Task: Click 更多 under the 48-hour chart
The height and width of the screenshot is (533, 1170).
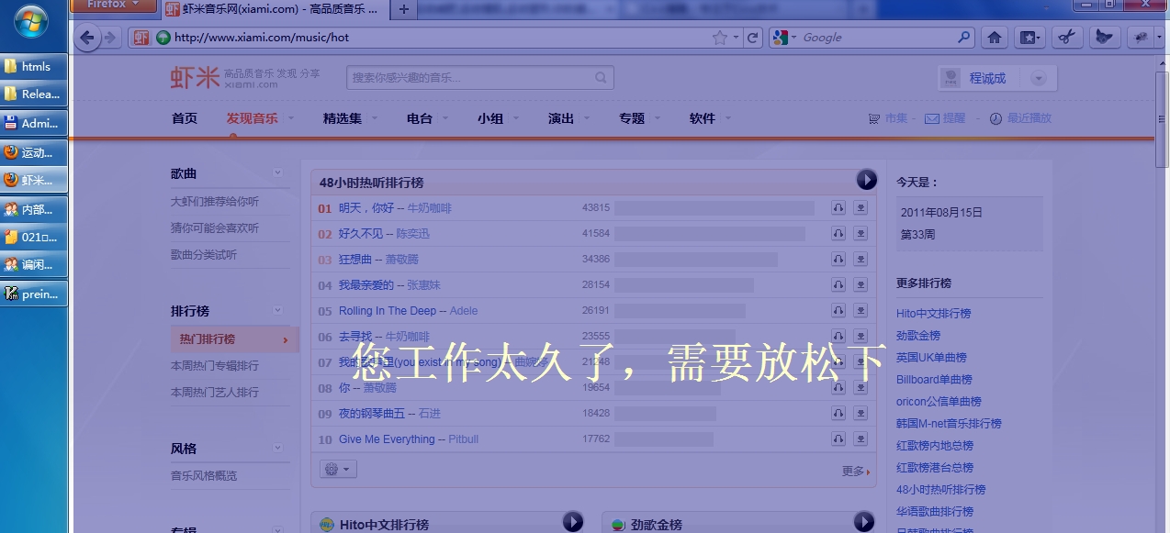Action: [855, 472]
